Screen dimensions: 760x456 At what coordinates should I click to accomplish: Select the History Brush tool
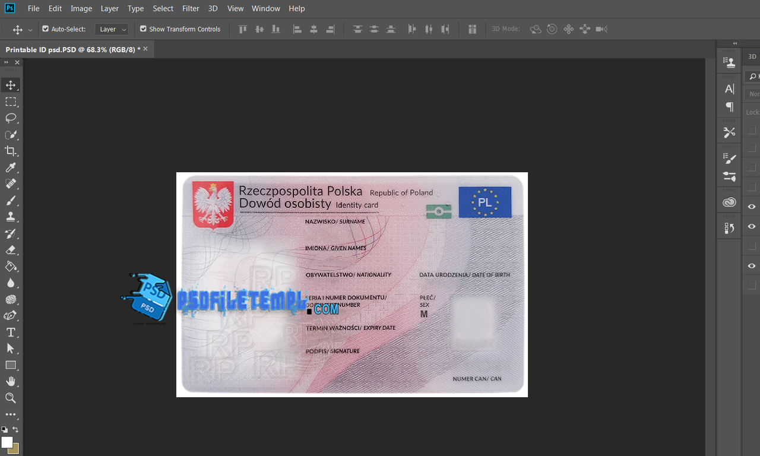[x=11, y=233]
